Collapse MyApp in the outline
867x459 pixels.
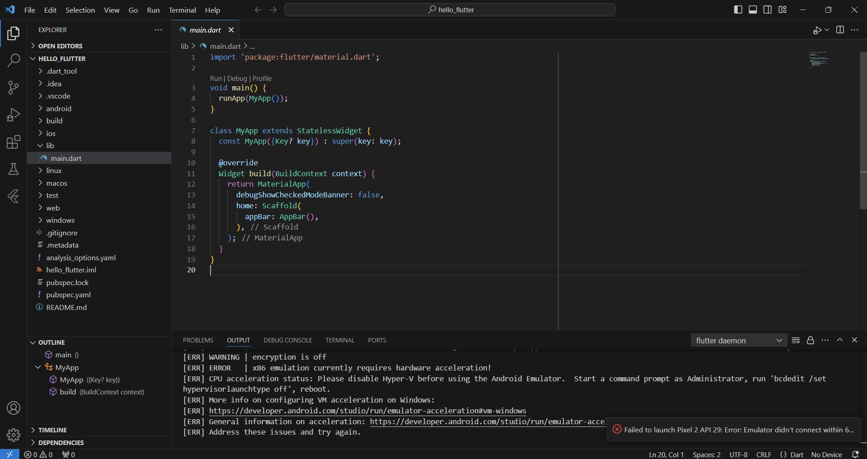(38, 367)
